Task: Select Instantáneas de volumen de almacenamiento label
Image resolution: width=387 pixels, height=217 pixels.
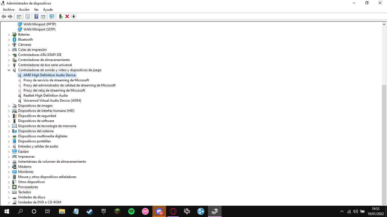Action: (x=52, y=162)
